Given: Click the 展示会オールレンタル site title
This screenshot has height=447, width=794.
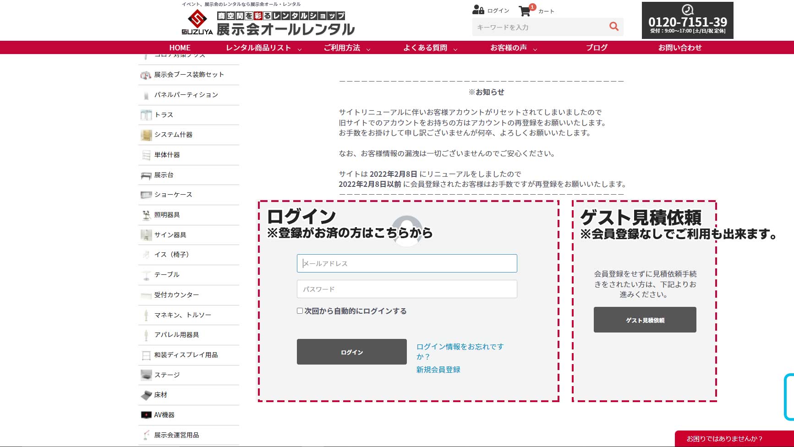Looking at the screenshot, I should click(x=285, y=29).
